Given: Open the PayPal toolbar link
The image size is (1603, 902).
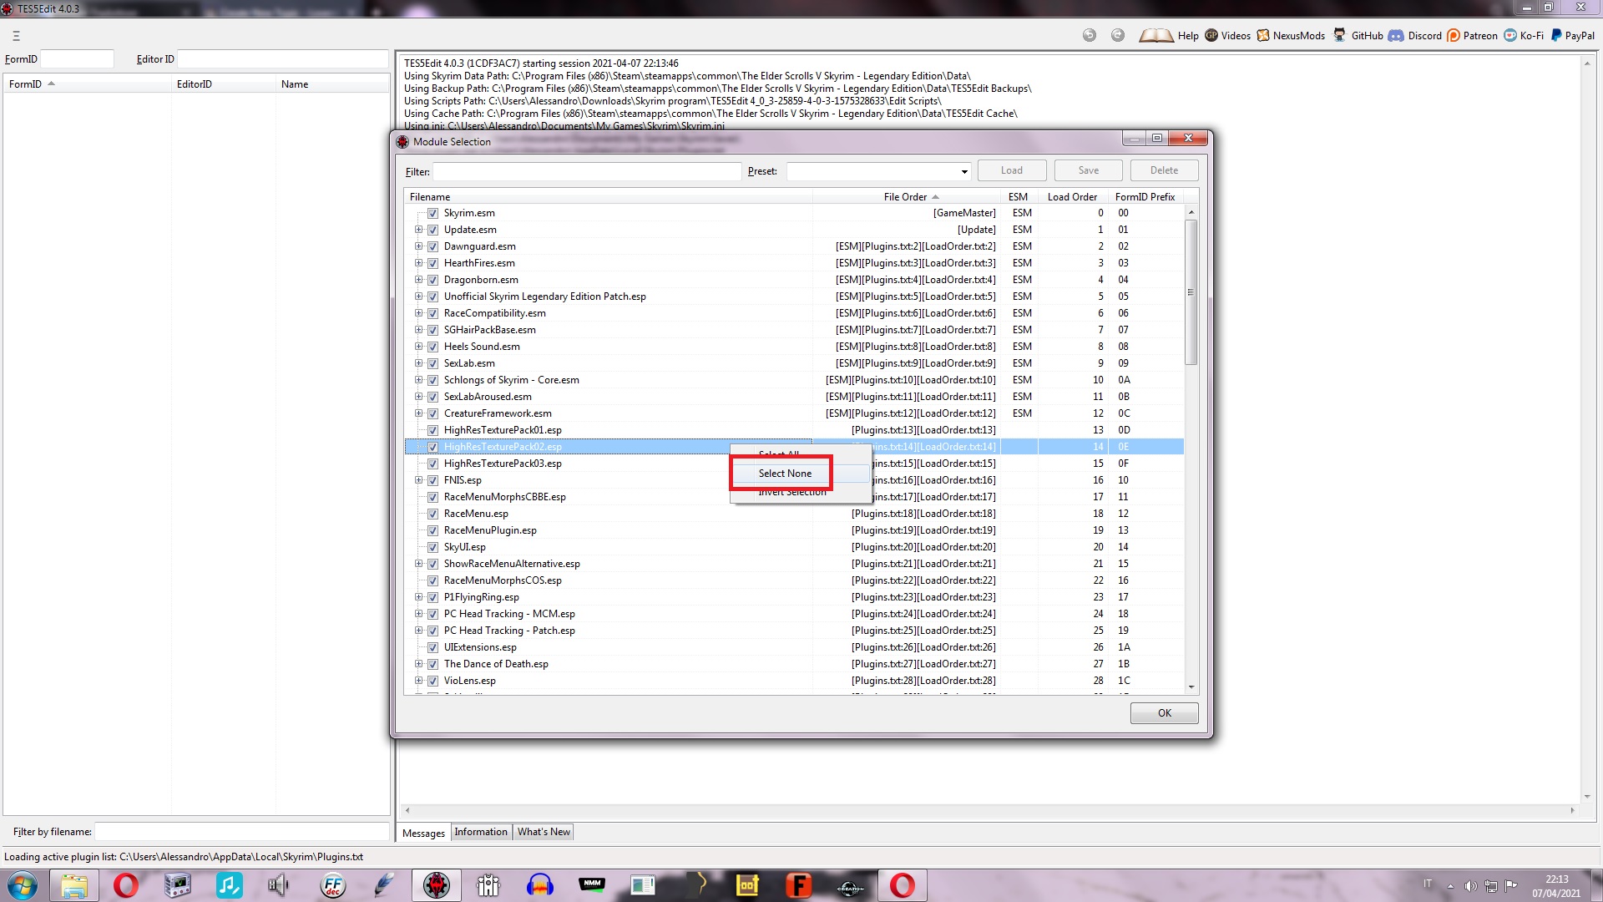Looking at the screenshot, I should (x=1572, y=35).
